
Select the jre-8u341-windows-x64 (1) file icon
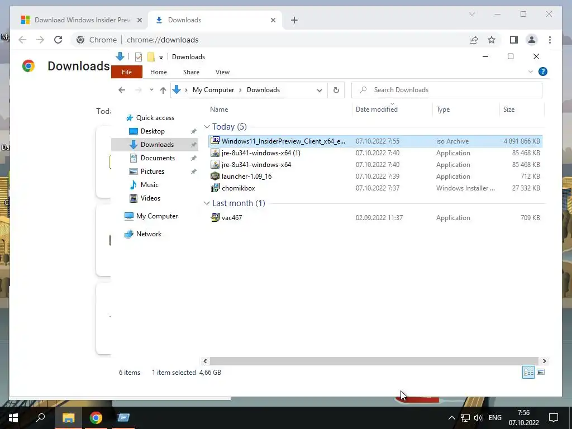215,153
